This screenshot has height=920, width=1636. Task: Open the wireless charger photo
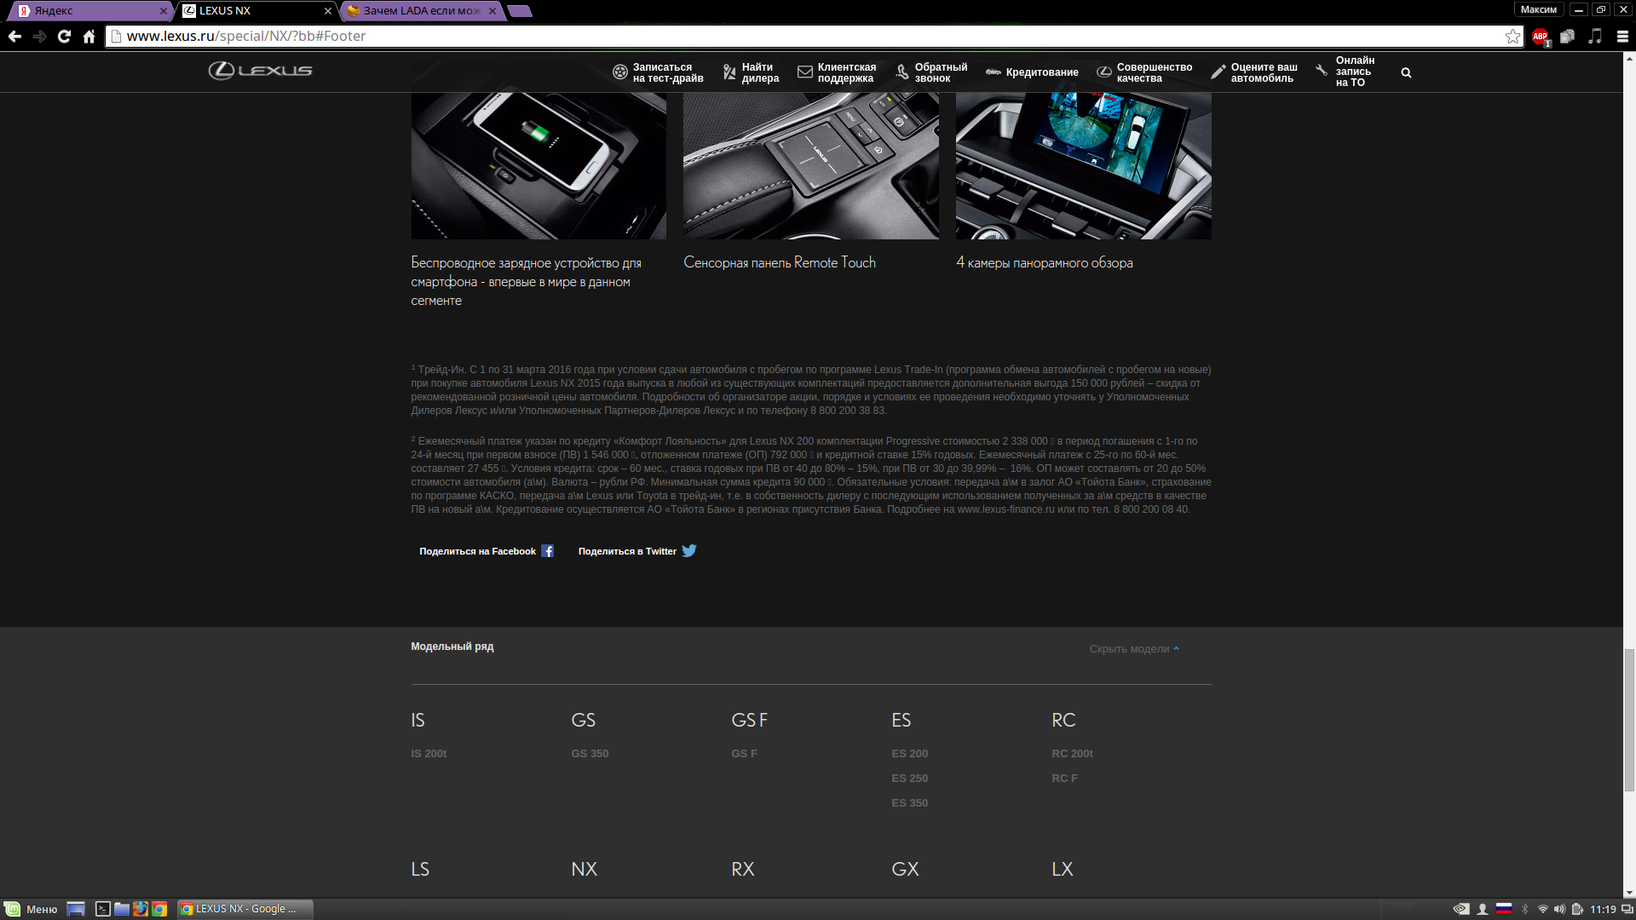coord(539,165)
